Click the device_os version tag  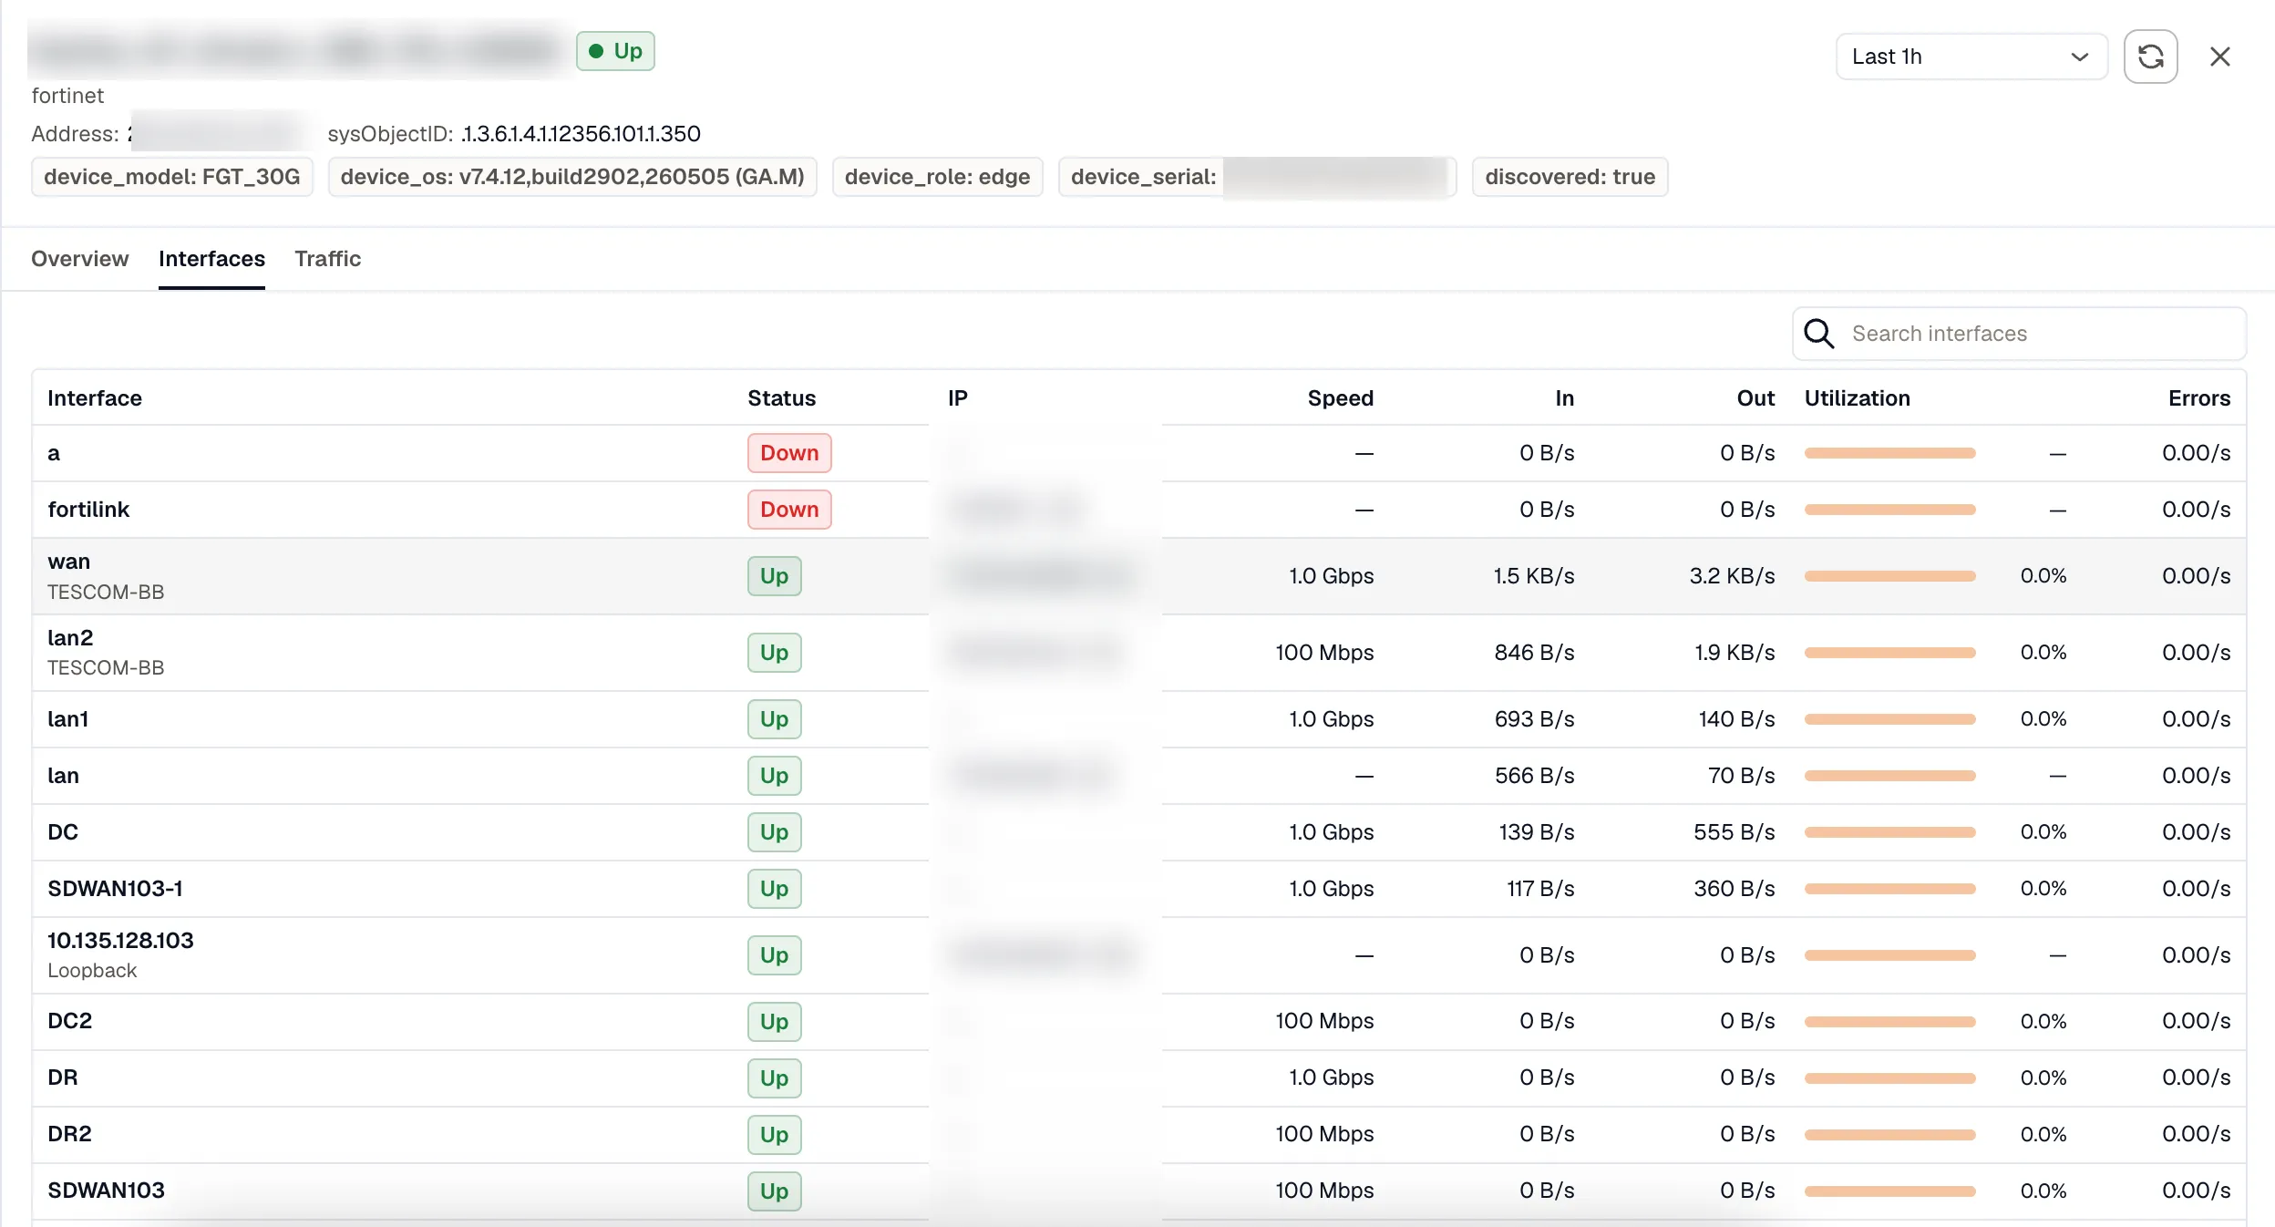[x=572, y=177]
